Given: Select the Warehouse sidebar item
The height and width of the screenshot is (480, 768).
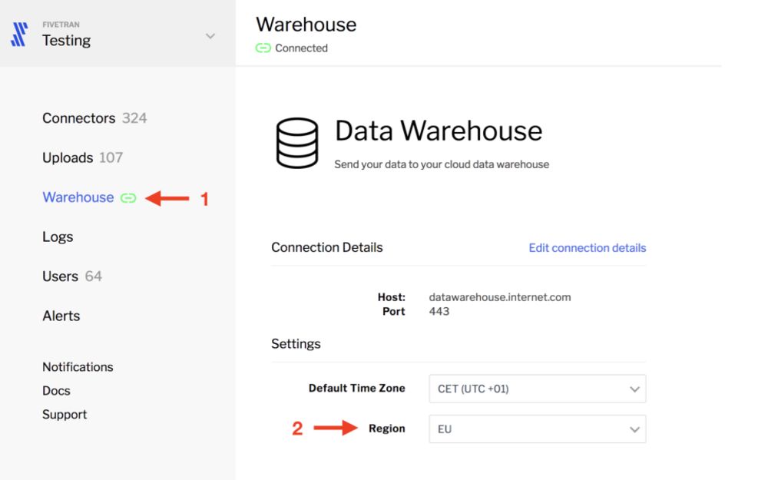Looking at the screenshot, I should 78,197.
